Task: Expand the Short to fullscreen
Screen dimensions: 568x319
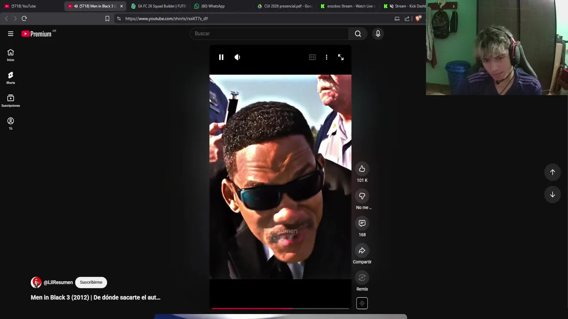Action: [x=341, y=57]
